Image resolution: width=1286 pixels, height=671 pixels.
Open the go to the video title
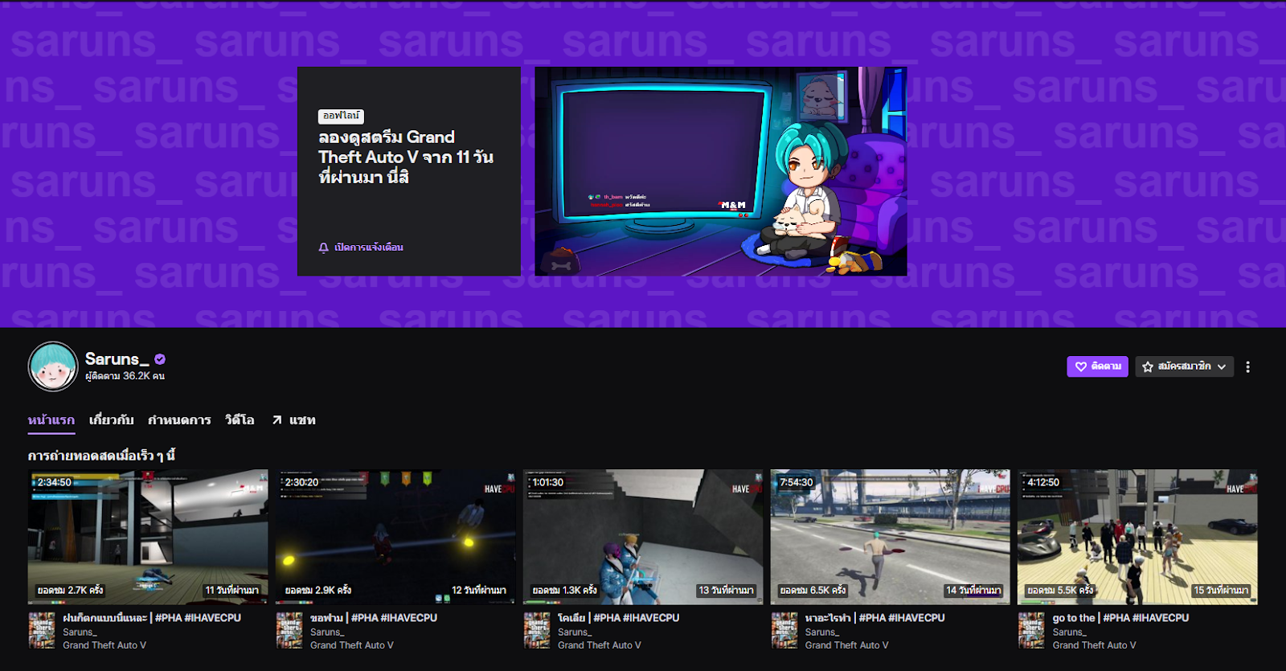click(x=1120, y=618)
